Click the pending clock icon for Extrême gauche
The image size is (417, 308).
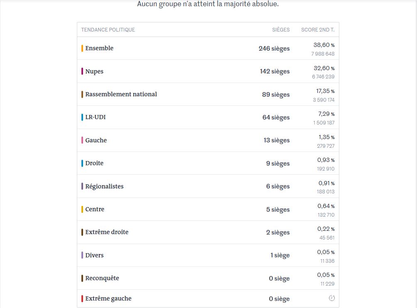331,298
